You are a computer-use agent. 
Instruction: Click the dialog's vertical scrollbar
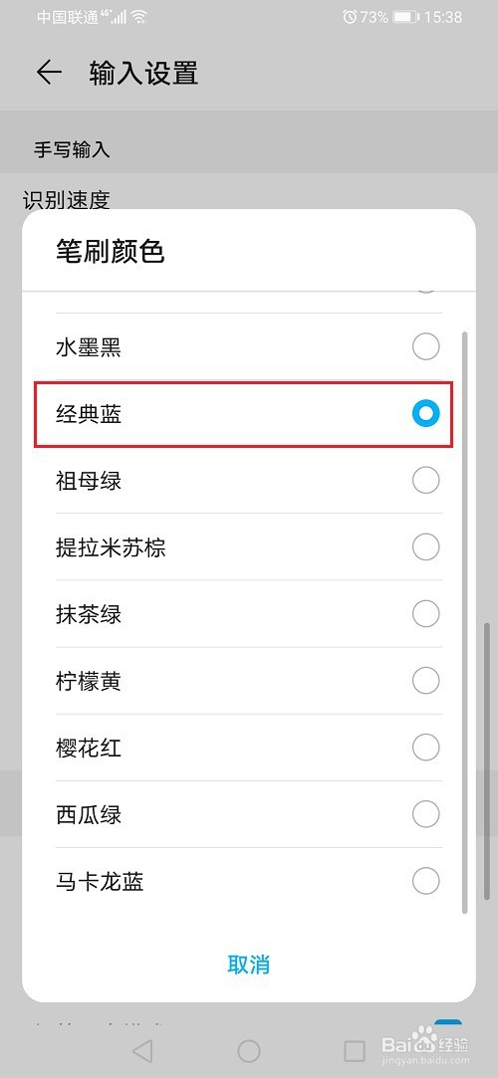point(466,622)
